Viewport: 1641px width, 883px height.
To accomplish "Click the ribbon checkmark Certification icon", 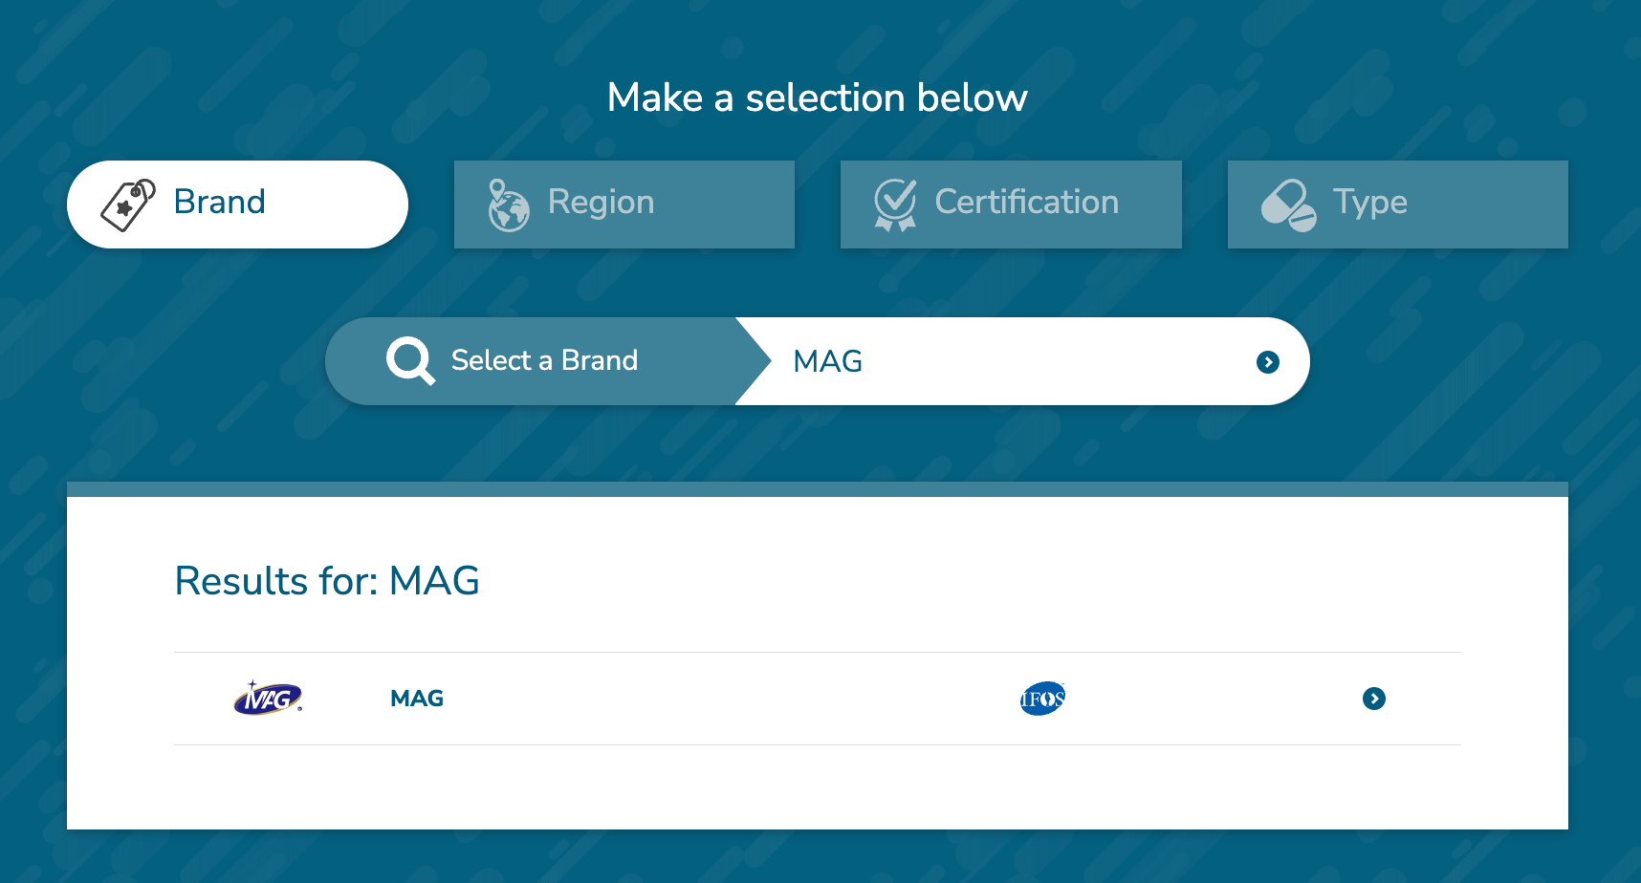I will pyautogui.click(x=895, y=205).
